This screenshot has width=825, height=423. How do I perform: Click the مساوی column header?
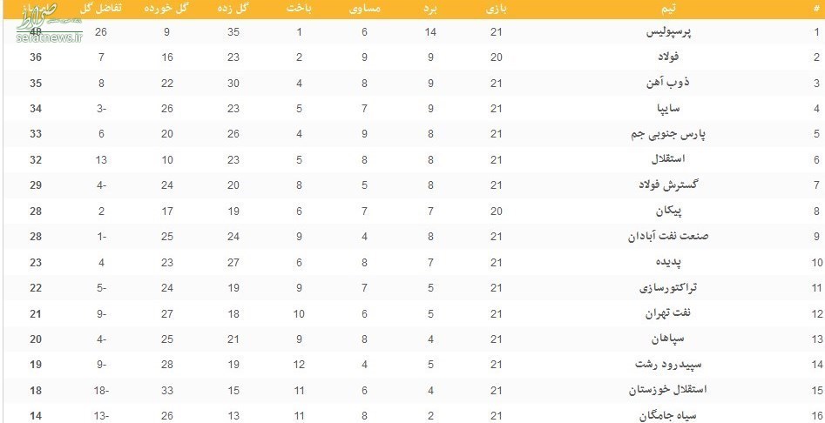364,9
